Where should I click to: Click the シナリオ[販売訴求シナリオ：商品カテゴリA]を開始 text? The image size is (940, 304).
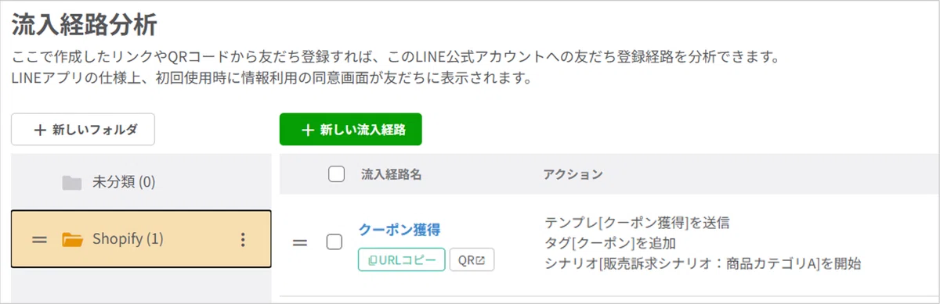[703, 264]
